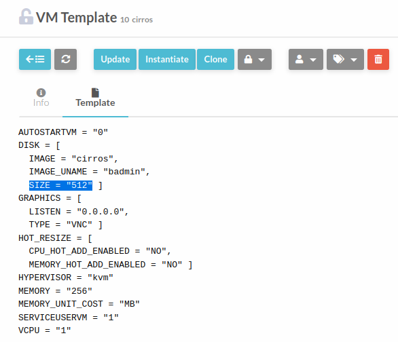Refresh the template with the sync icon
398x342 pixels.
(x=65, y=59)
